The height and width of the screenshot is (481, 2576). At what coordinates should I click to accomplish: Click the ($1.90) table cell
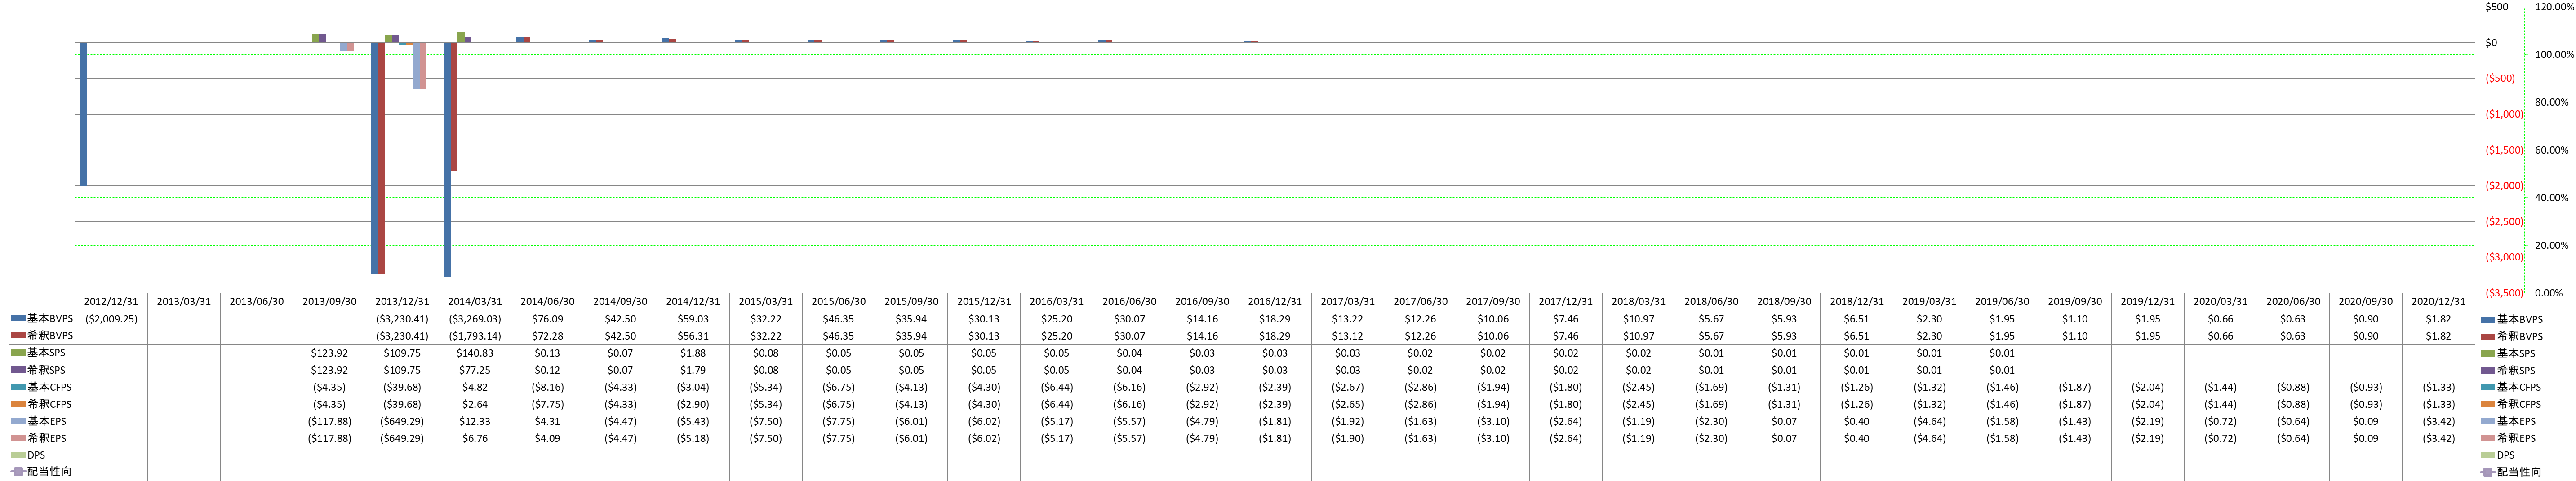coord(1348,438)
